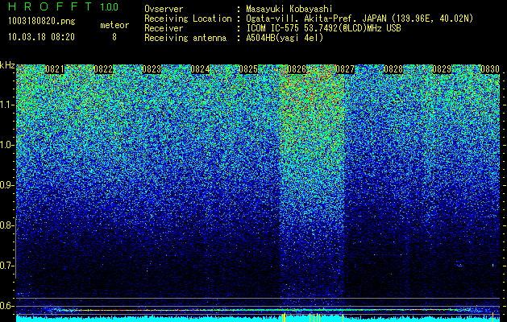Image resolution: width=507 pixels, height=322 pixels.
Task: Select the file name 1003180820.png
Action: pos(42,21)
